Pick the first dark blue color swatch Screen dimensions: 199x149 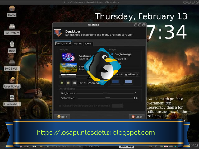115,82
